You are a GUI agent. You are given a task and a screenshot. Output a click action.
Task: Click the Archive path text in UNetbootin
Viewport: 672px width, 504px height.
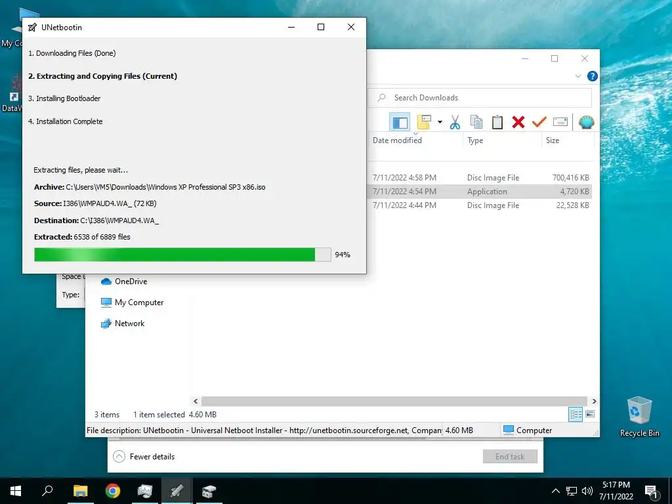[x=150, y=187]
